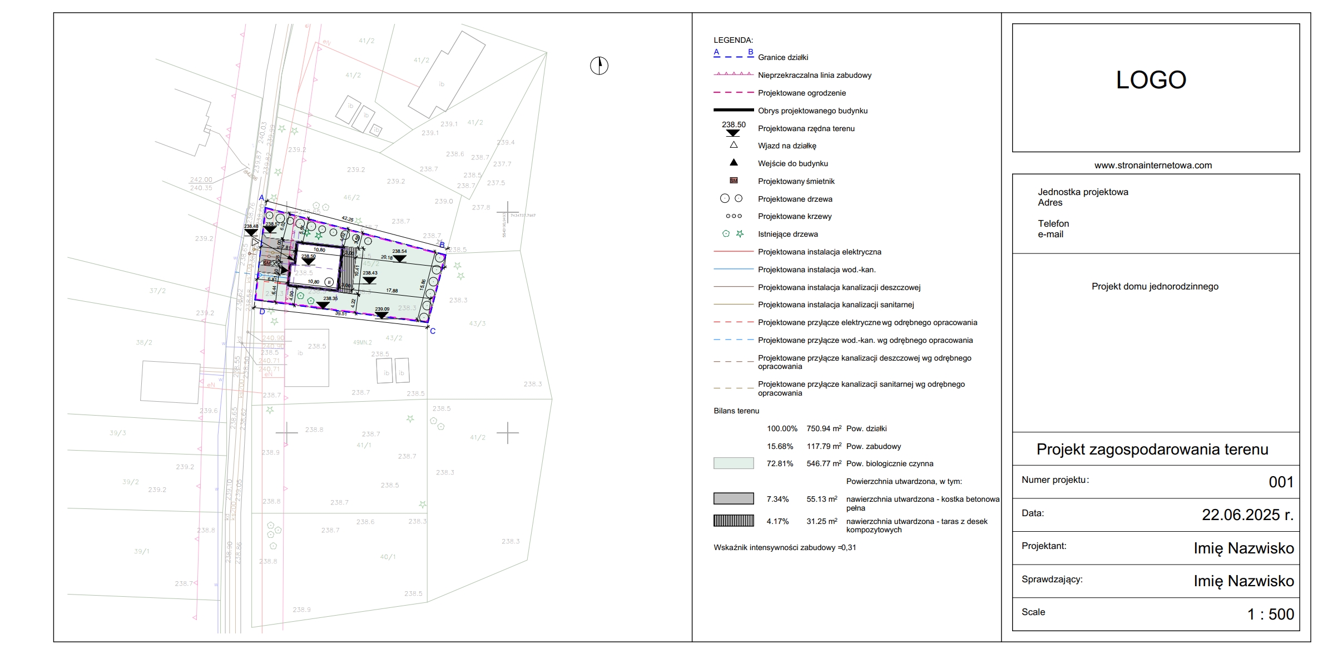Select the solid red electrical installation line sample
Screen dimensions: 1323x654
734,251
